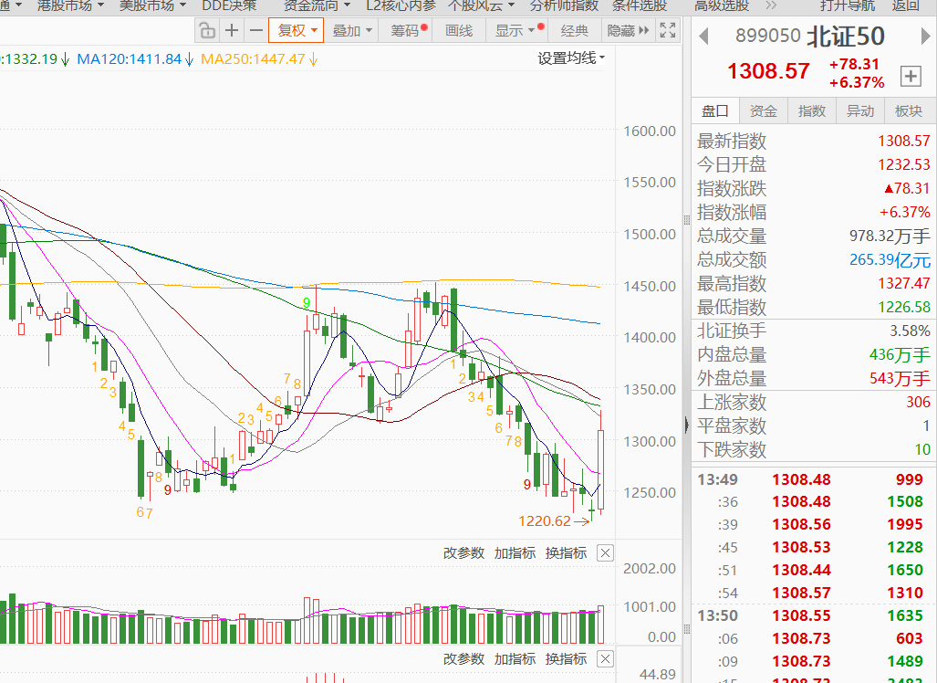Image resolution: width=937 pixels, height=683 pixels.
Task: Click 加指标 on volume indicator panel
Action: click(515, 552)
